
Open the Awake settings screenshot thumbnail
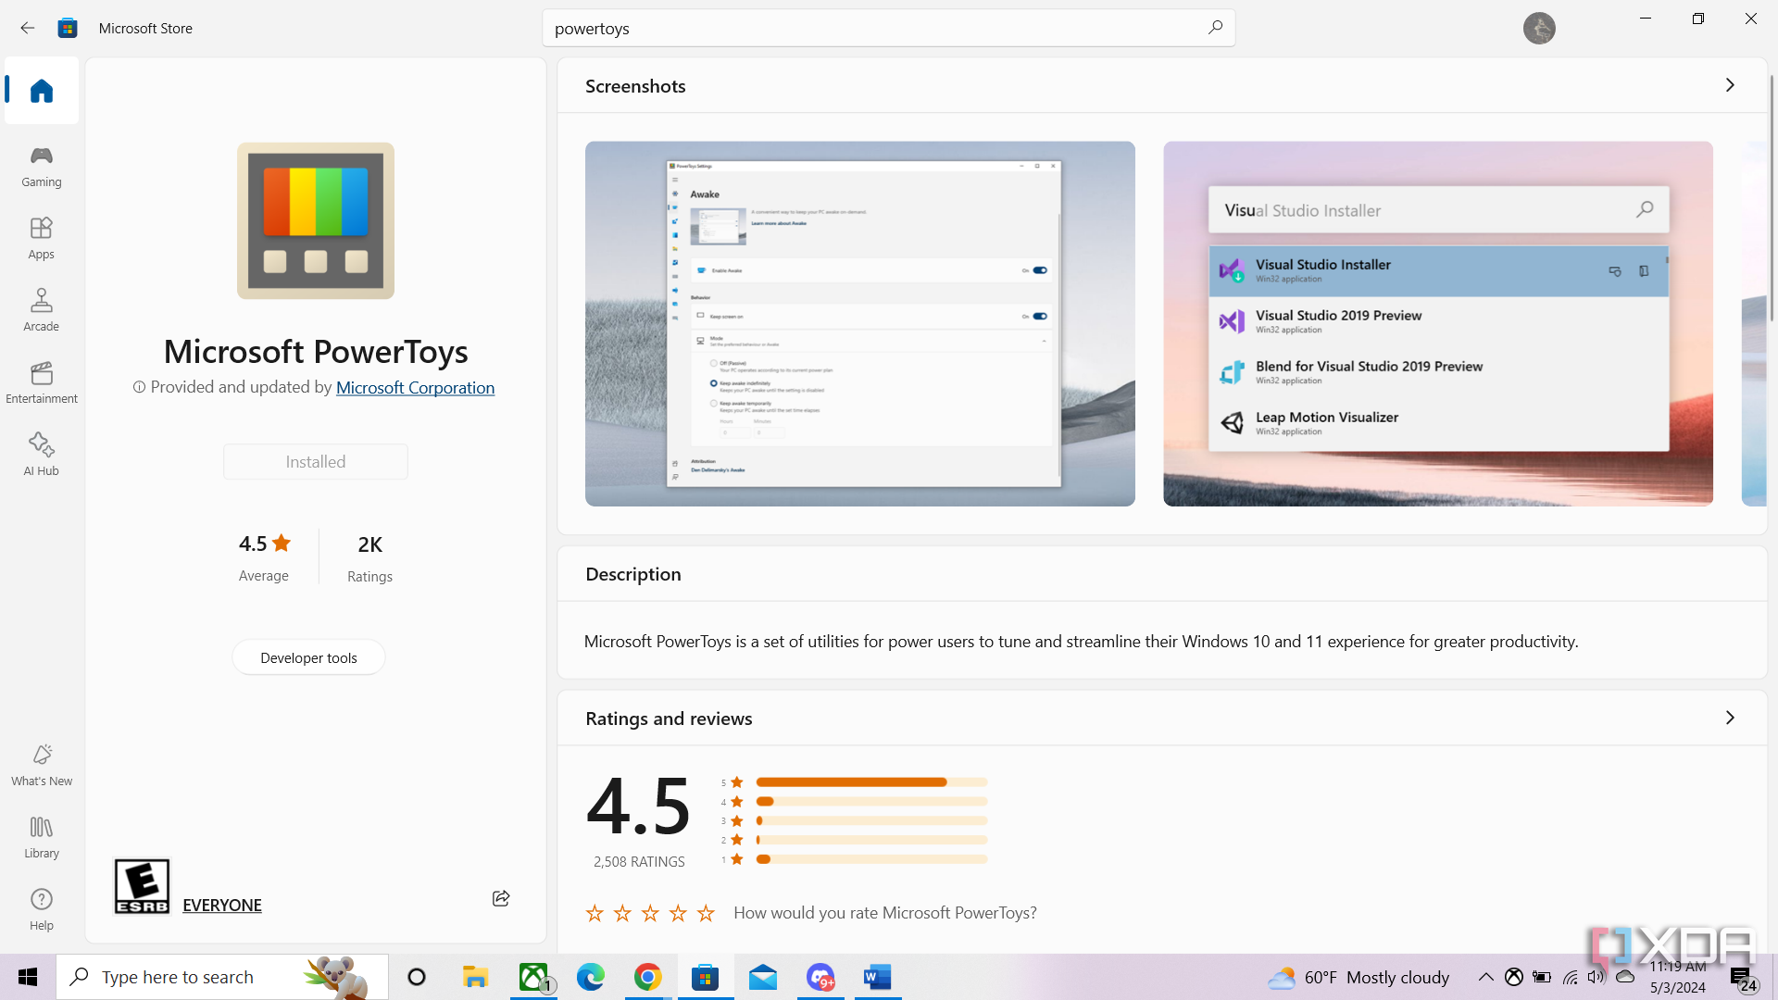click(x=859, y=323)
